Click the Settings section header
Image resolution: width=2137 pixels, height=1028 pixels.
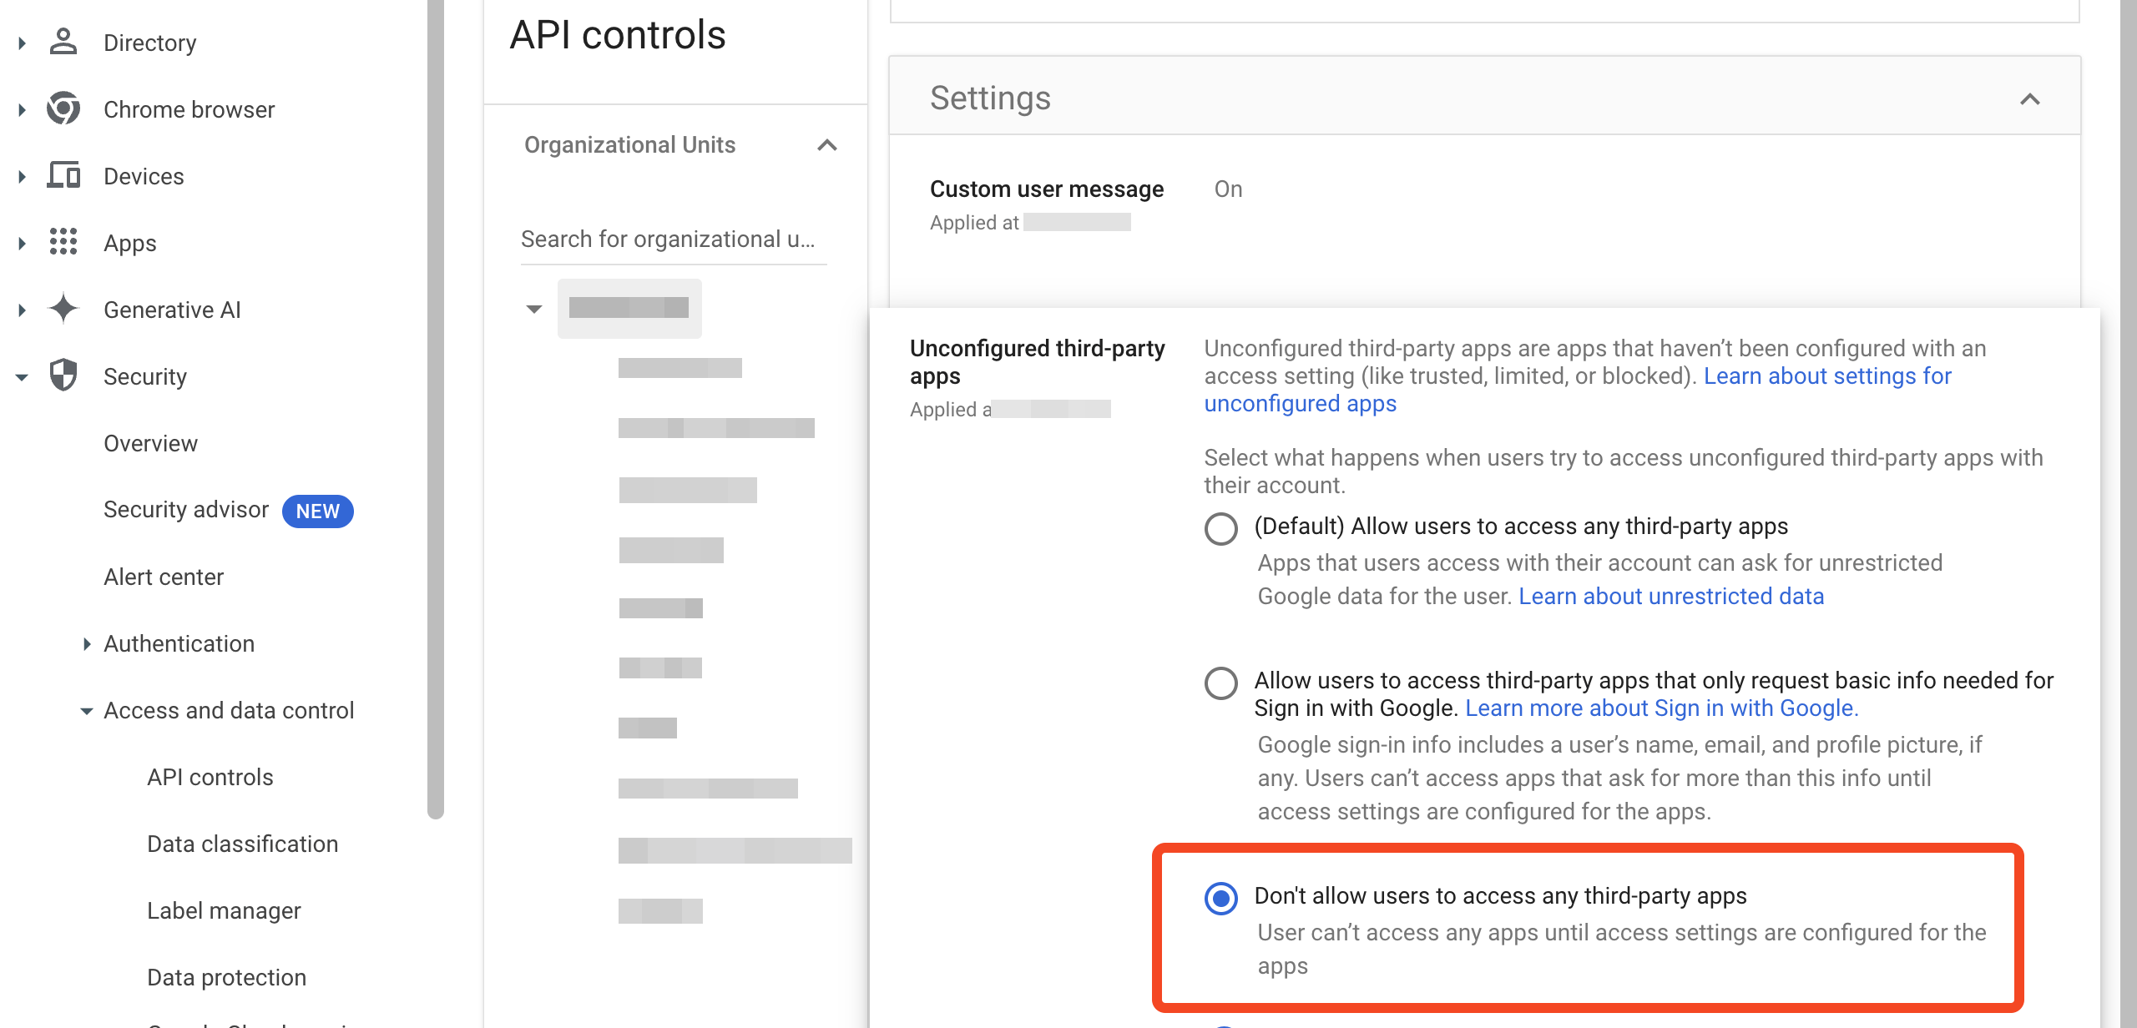point(1484,98)
